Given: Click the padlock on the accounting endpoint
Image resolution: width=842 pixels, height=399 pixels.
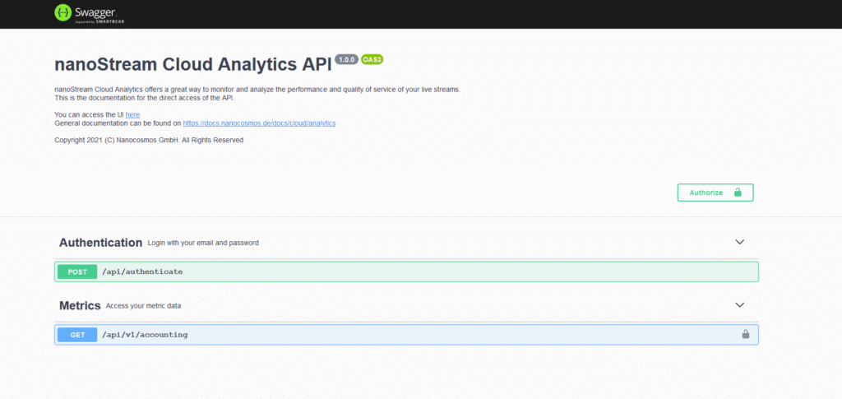Looking at the screenshot, I should click(746, 335).
